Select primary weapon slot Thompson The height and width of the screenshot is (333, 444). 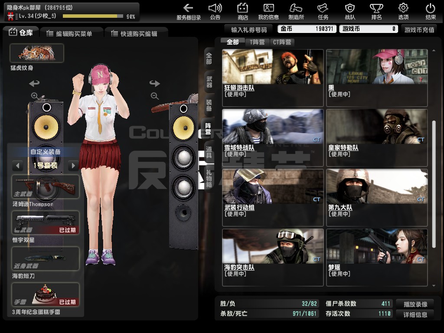(x=45, y=186)
